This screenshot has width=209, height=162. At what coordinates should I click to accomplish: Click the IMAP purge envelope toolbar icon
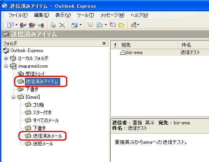[x=113, y=24]
